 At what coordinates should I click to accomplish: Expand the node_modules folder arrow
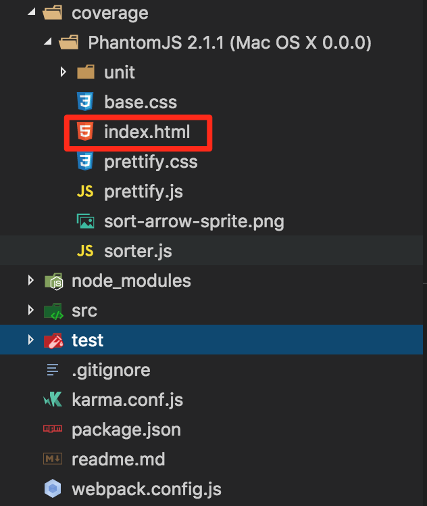tap(30, 280)
